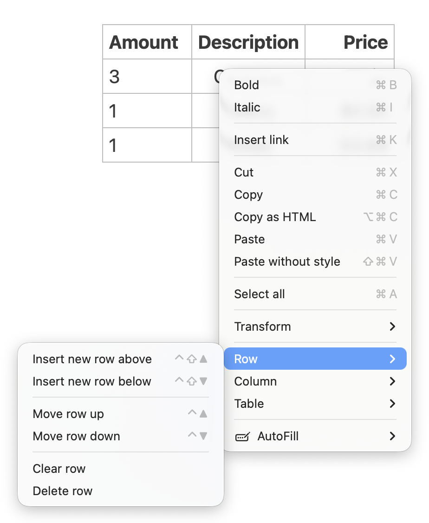Image resolution: width=429 pixels, height=523 pixels.
Task: Select Copy as HTML option
Action: [274, 217]
